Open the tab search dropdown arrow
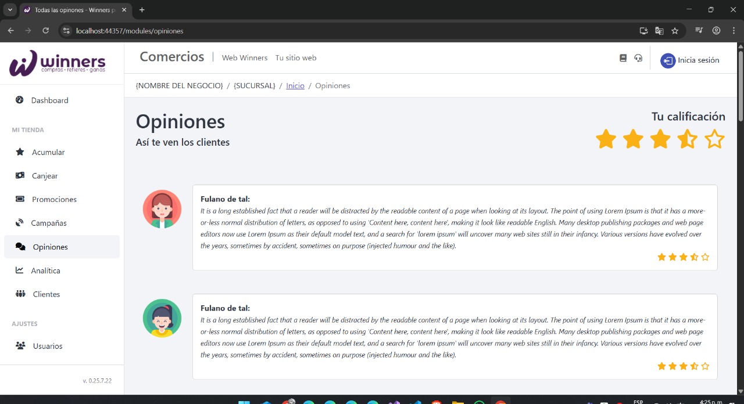Image resolution: width=744 pixels, height=404 pixels. (10, 10)
